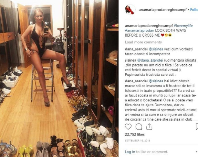
Task: Open the September 16, 2018 timestamp
Action: [138, 140]
